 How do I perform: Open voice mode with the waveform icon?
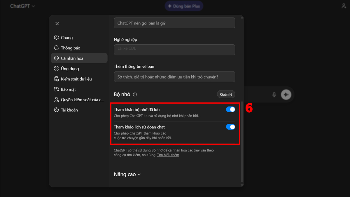point(286,95)
